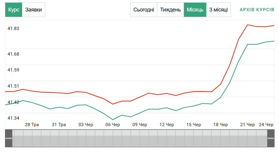Click the 41.83 axis value
This screenshot has width=279, height=152.
(13, 29)
